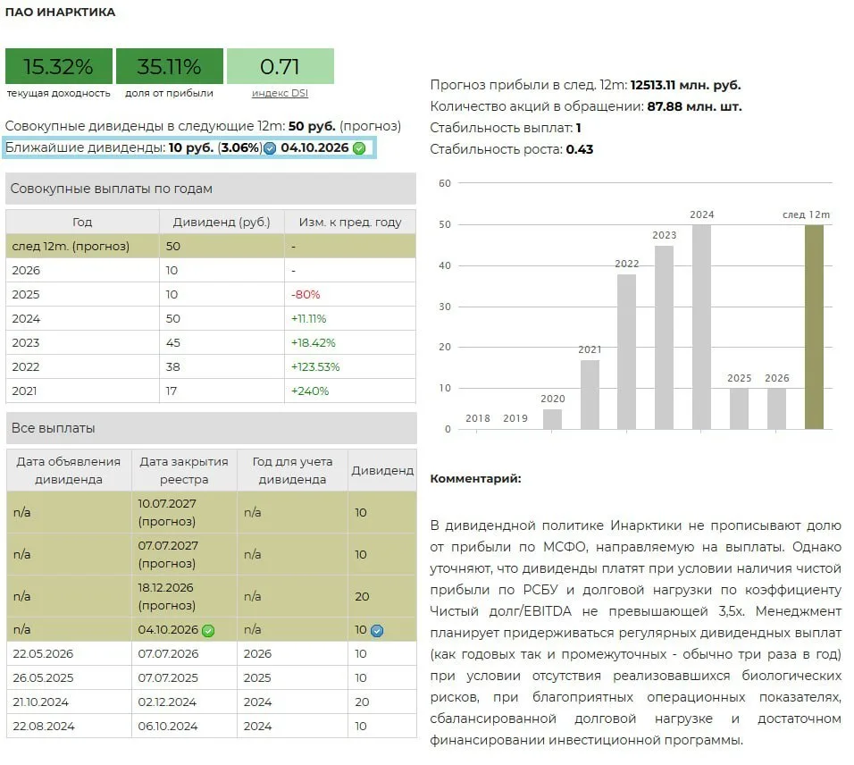Image resolution: width=854 pixels, height=765 pixels.
Task: Click year 2023 in yearly table
Action: point(26,342)
